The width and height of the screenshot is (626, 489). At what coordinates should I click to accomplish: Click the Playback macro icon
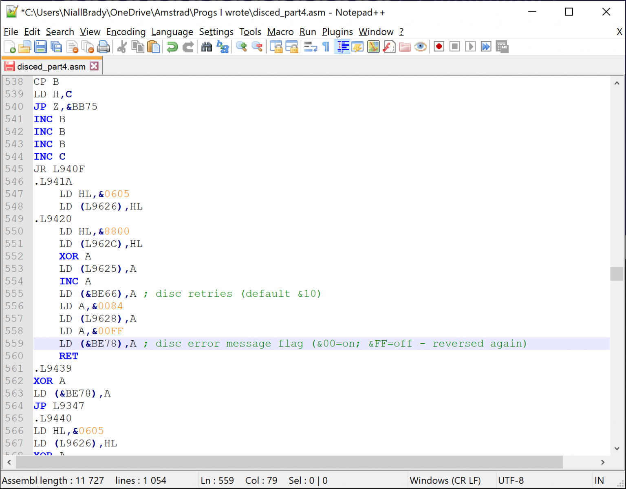pyautogui.click(x=470, y=47)
